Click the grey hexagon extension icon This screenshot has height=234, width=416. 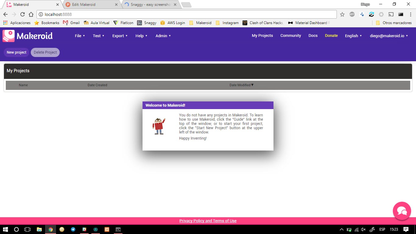[x=381, y=14]
